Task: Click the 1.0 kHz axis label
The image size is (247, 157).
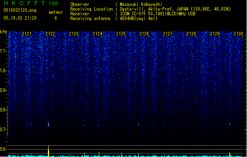Action: (x=4, y=71)
